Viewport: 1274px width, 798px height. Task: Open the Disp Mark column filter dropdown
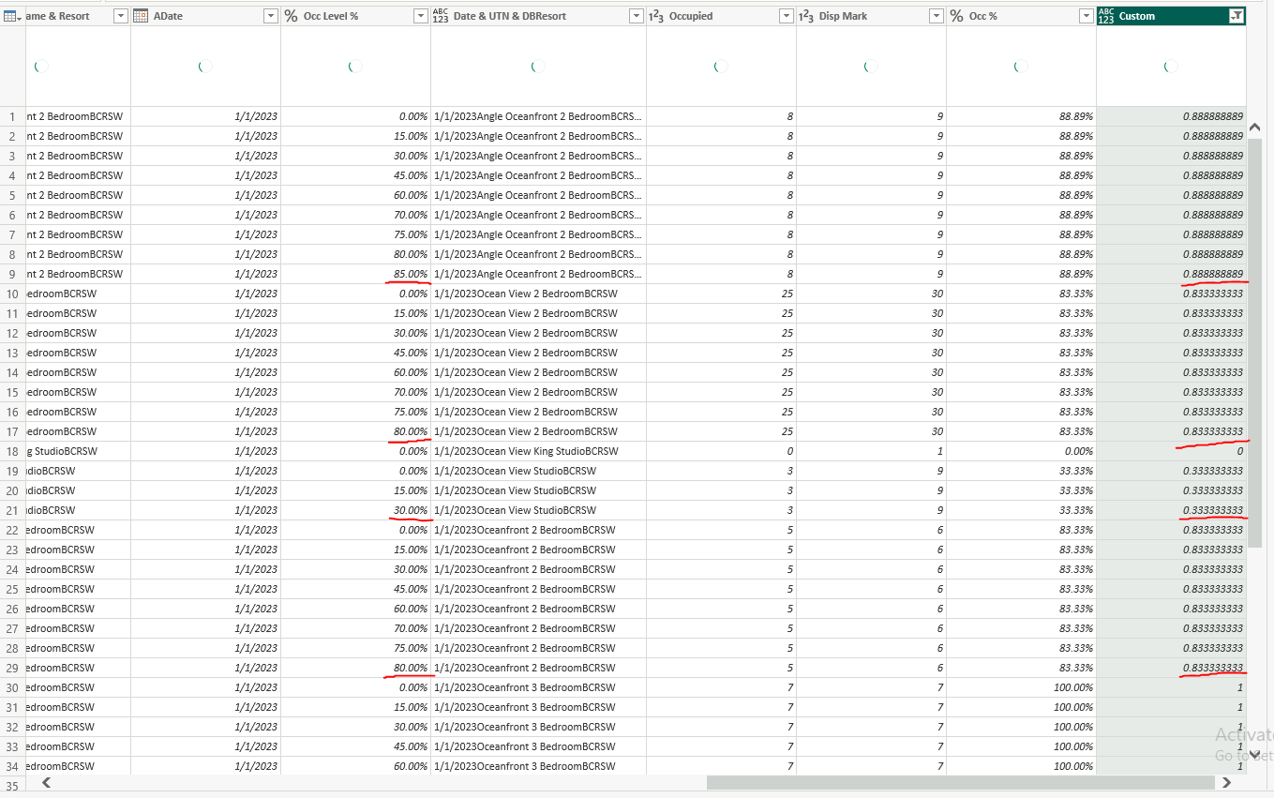(937, 16)
